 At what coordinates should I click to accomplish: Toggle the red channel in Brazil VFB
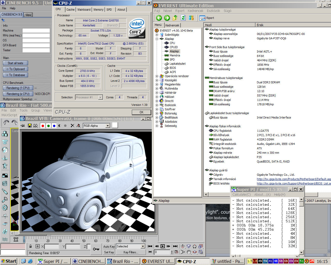(x=43, y=126)
